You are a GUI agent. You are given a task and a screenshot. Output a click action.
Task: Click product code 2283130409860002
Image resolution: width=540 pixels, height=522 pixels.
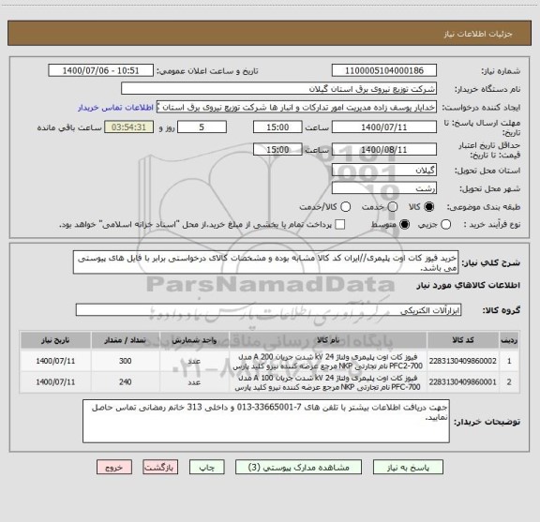pos(462,361)
